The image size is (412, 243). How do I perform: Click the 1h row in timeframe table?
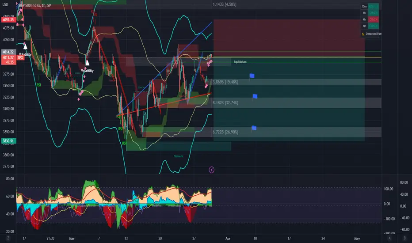coord(370,13)
